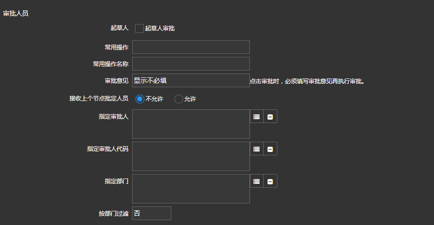The image size is (434, 225).
Task: Open the selection list for 指定审批人代码
Action: 256,149
